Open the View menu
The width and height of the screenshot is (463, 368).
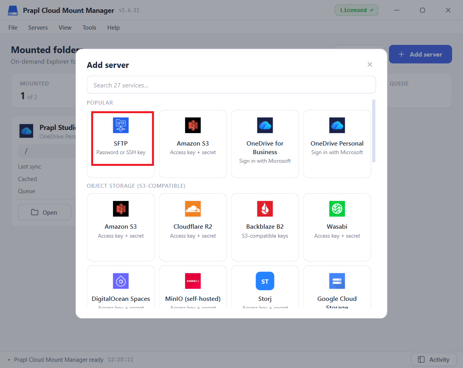tap(65, 27)
